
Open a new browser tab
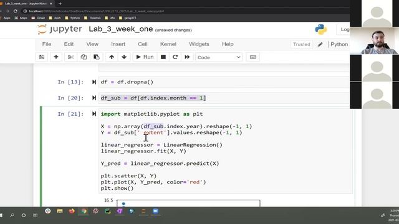coord(60,4)
